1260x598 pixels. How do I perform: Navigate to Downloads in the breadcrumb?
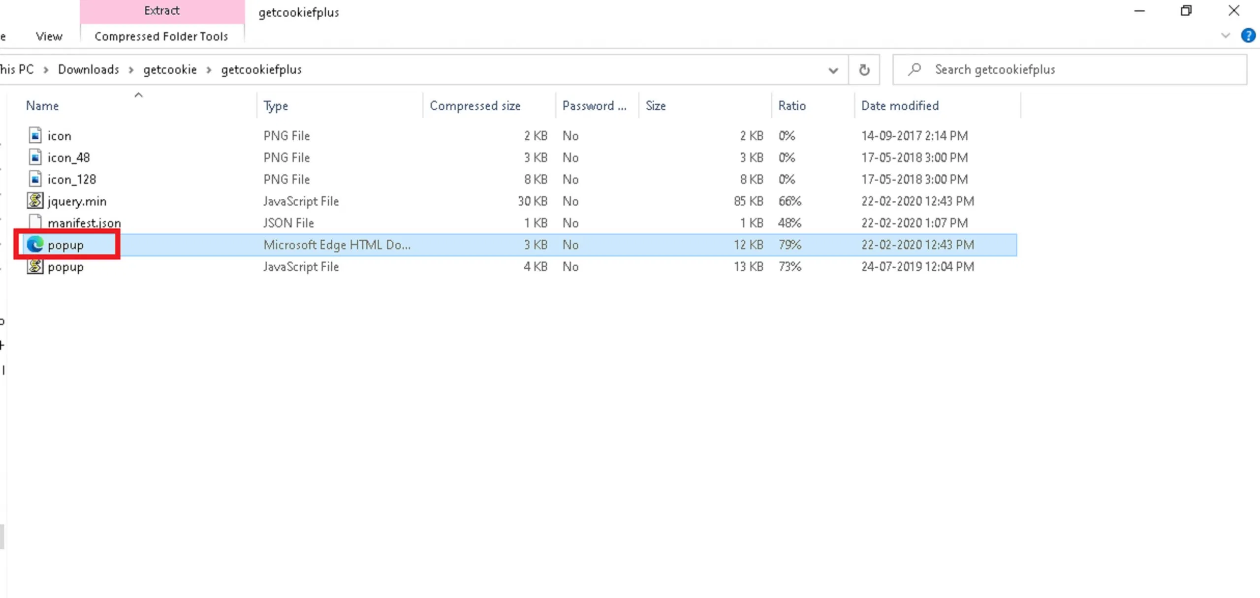tap(89, 69)
